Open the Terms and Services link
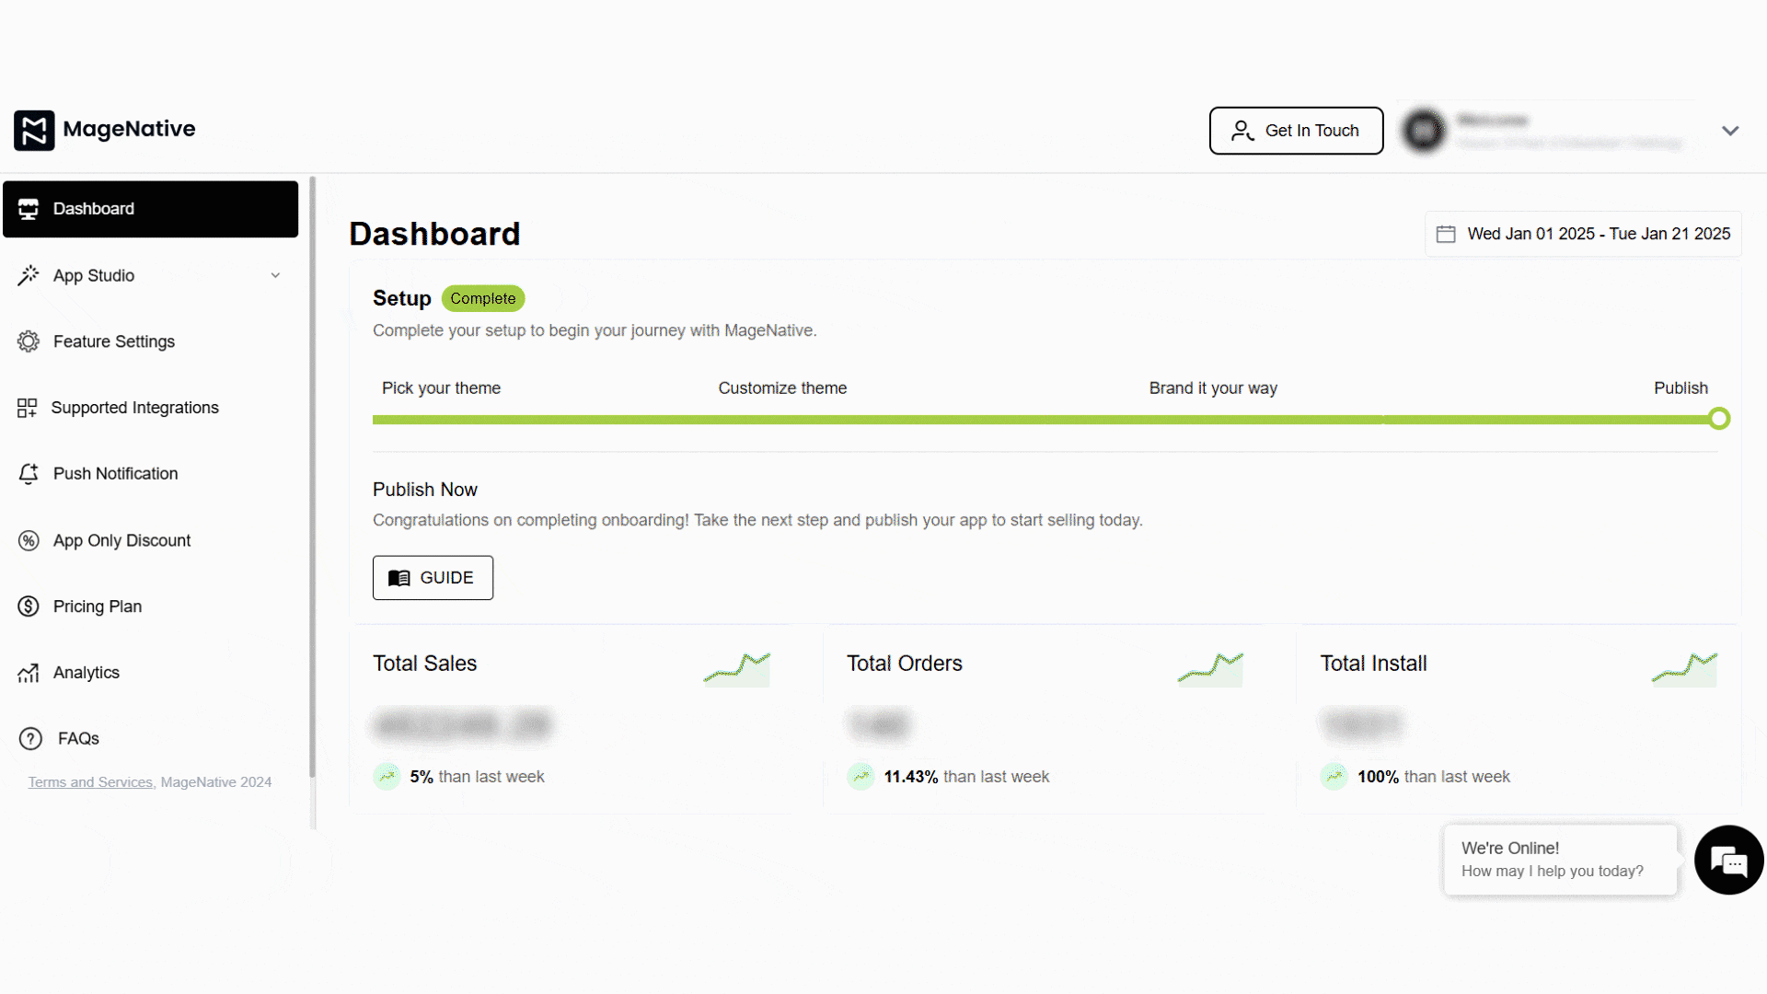 point(89,781)
